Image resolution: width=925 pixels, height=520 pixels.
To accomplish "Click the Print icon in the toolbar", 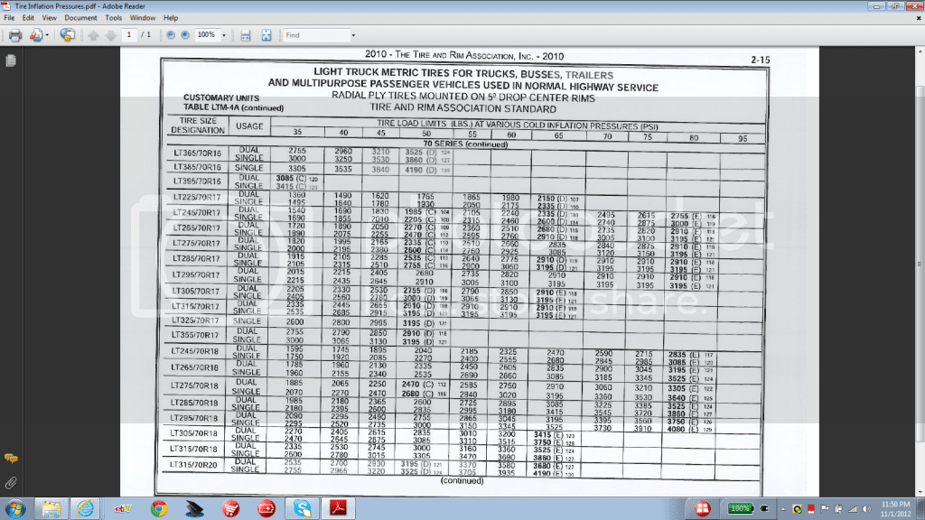I will click(15, 35).
